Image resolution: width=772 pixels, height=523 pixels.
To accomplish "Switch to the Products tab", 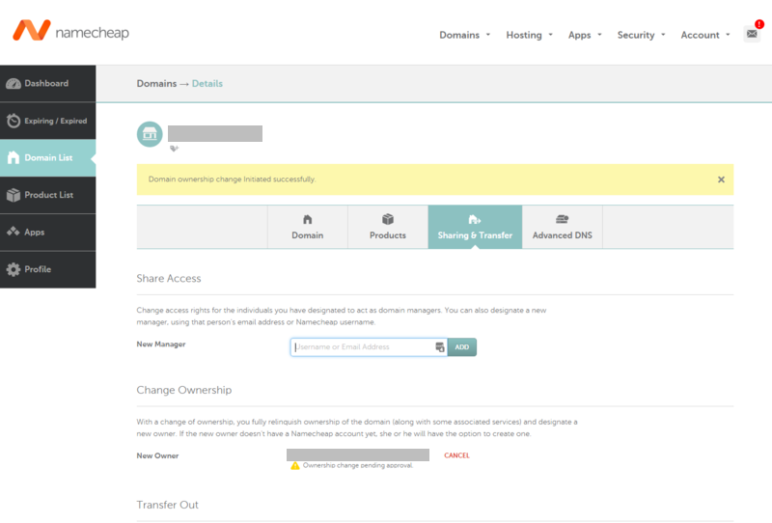I will (x=388, y=227).
